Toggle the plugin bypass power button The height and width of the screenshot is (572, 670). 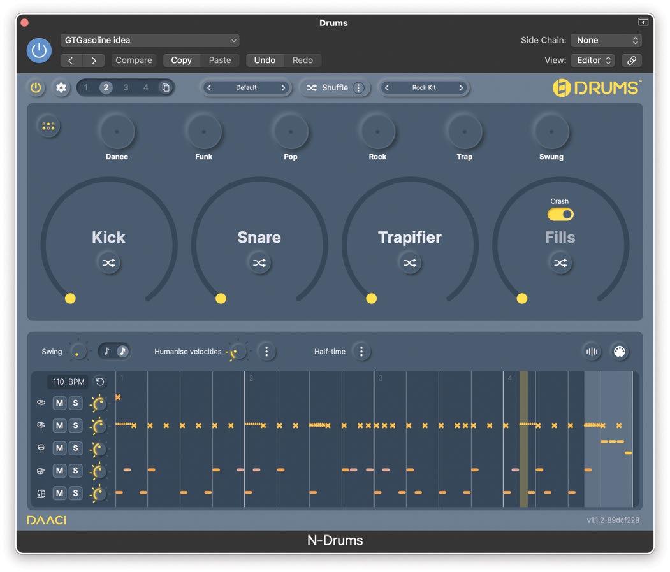[39, 50]
